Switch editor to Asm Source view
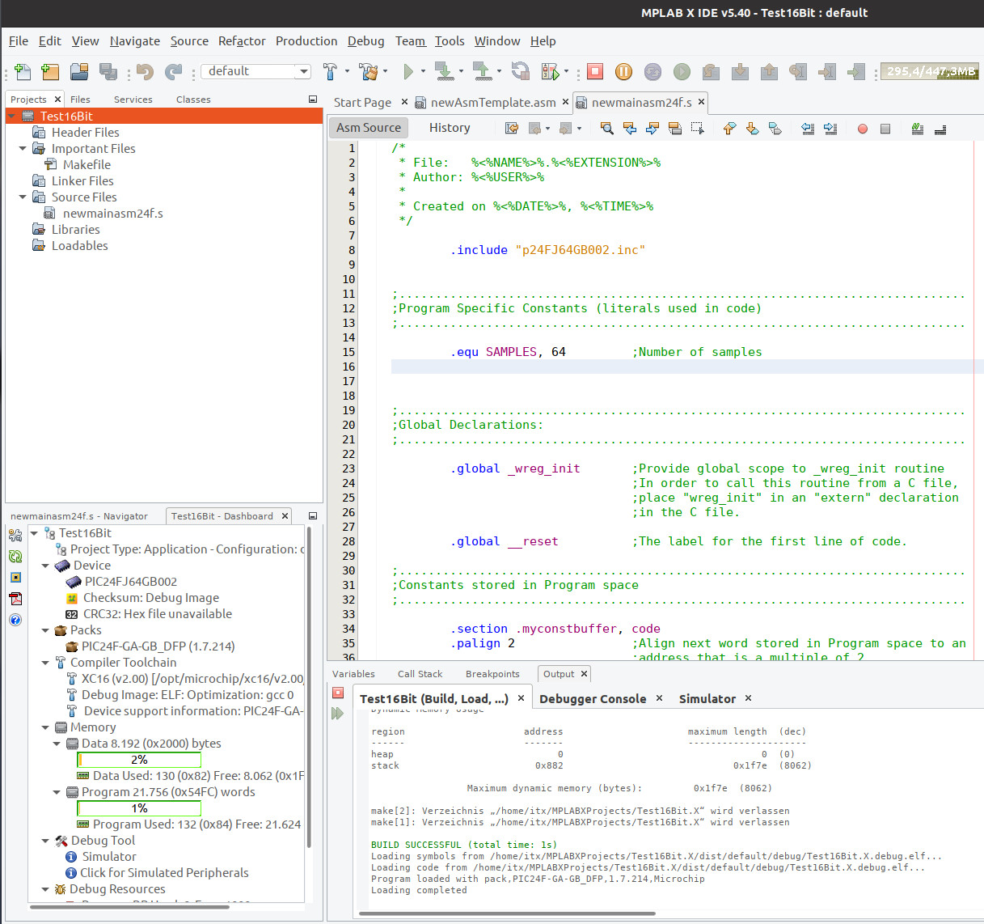The height and width of the screenshot is (924, 984). tap(369, 128)
